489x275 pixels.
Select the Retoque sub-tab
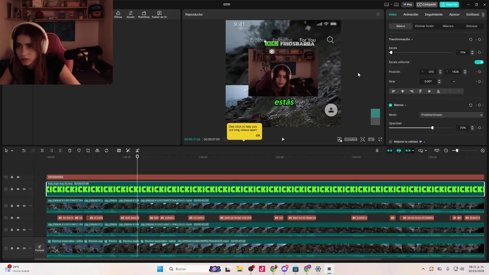tap(471, 26)
